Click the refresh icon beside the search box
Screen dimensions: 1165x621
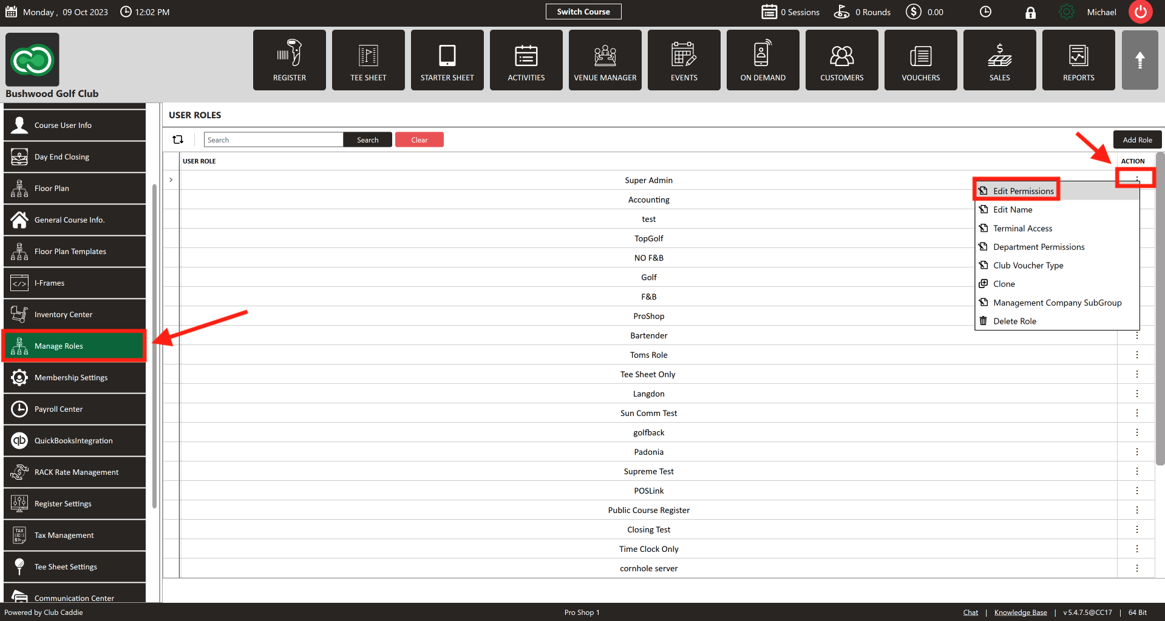pyautogui.click(x=178, y=139)
